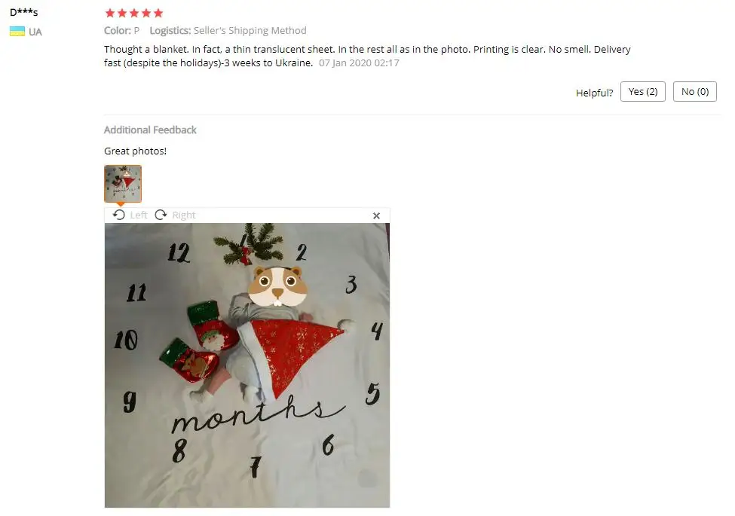Click the Additional Feedback heading
The image size is (735, 516).
point(150,130)
